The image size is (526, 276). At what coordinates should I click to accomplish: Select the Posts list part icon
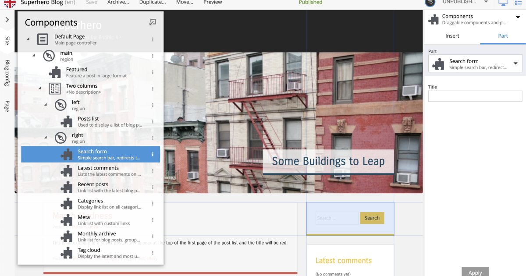pos(67,121)
